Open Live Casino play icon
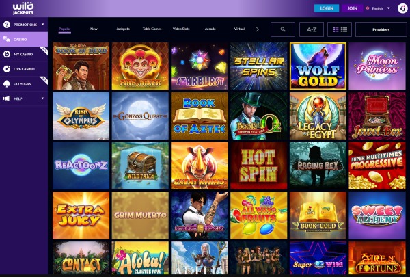The height and width of the screenshot is (277, 410). [7, 69]
